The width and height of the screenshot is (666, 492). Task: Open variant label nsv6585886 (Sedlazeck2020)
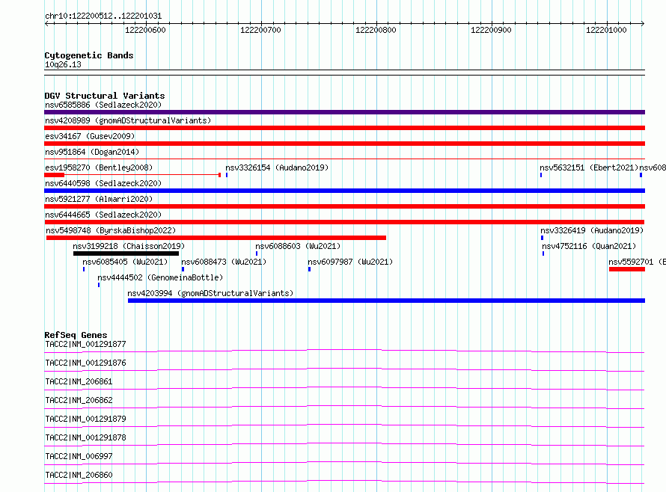click(103, 105)
